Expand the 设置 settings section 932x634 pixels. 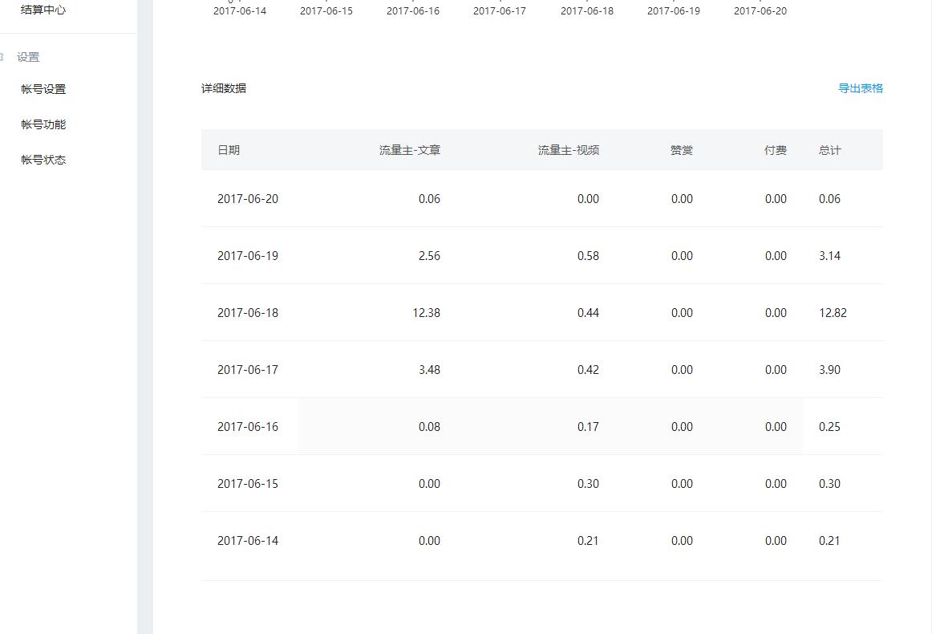[x=28, y=56]
